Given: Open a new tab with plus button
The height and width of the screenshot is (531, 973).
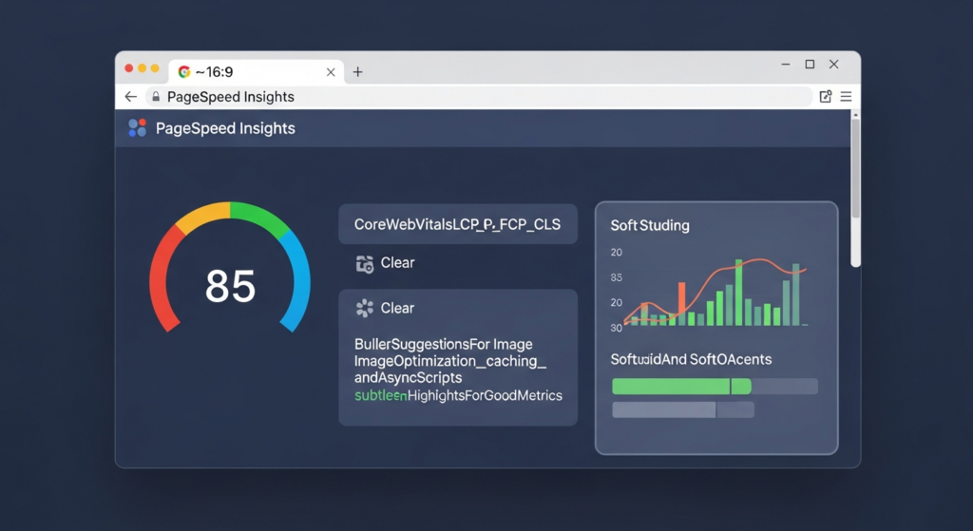Looking at the screenshot, I should (357, 72).
